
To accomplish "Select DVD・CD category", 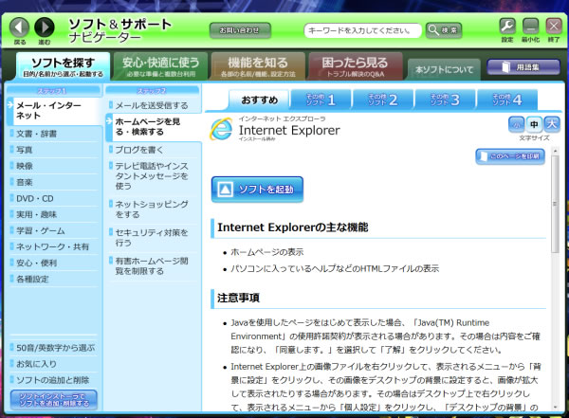I will pyautogui.click(x=54, y=198).
